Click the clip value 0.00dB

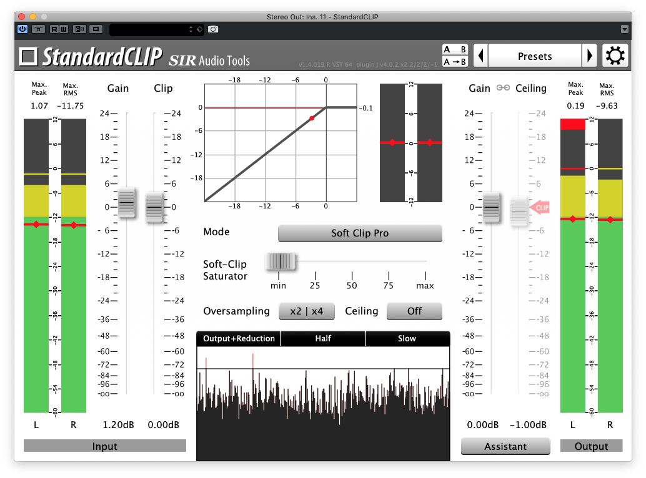point(164,424)
